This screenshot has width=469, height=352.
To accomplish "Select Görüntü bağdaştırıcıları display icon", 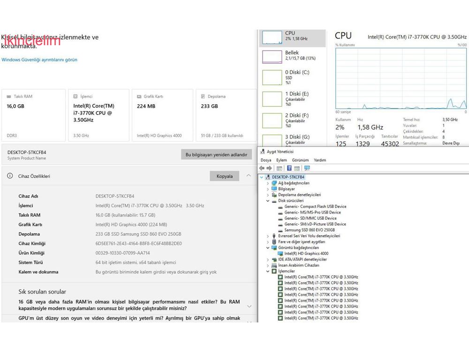I will (274, 247).
